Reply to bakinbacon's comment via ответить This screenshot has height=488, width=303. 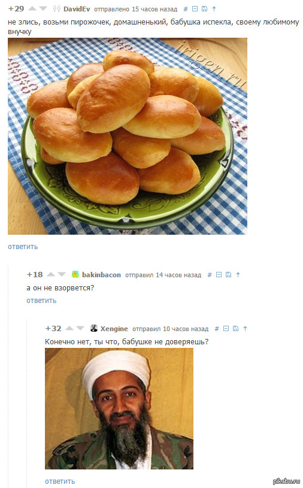point(42,301)
